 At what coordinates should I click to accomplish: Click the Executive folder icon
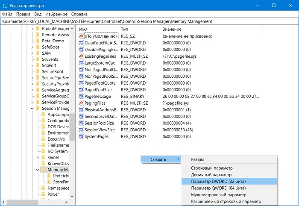pyautogui.click(x=44, y=139)
